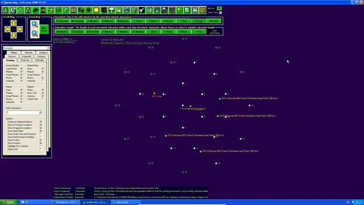364x205 pixels.
Task: Click the dark tank vehicle toolbar icon
Action: [x=35, y=10]
